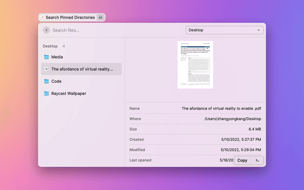Select The afordance of virtual reality file
The height and width of the screenshot is (190, 304).
point(82,69)
